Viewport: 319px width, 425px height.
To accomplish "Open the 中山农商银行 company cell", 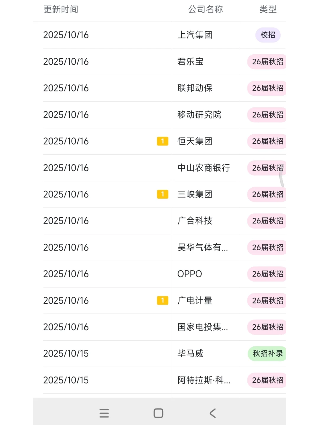I will tap(206, 168).
